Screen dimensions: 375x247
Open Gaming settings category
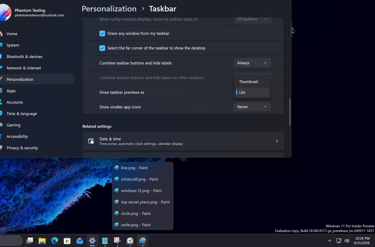click(37, 125)
